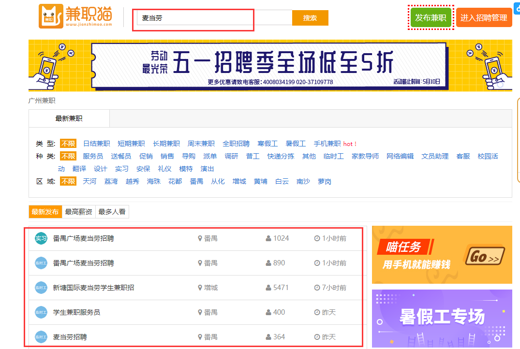The height and width of the screenshot is (349, 520).
Task: Select 不限 in the 种类 filter row
Action: pos(68,156)
